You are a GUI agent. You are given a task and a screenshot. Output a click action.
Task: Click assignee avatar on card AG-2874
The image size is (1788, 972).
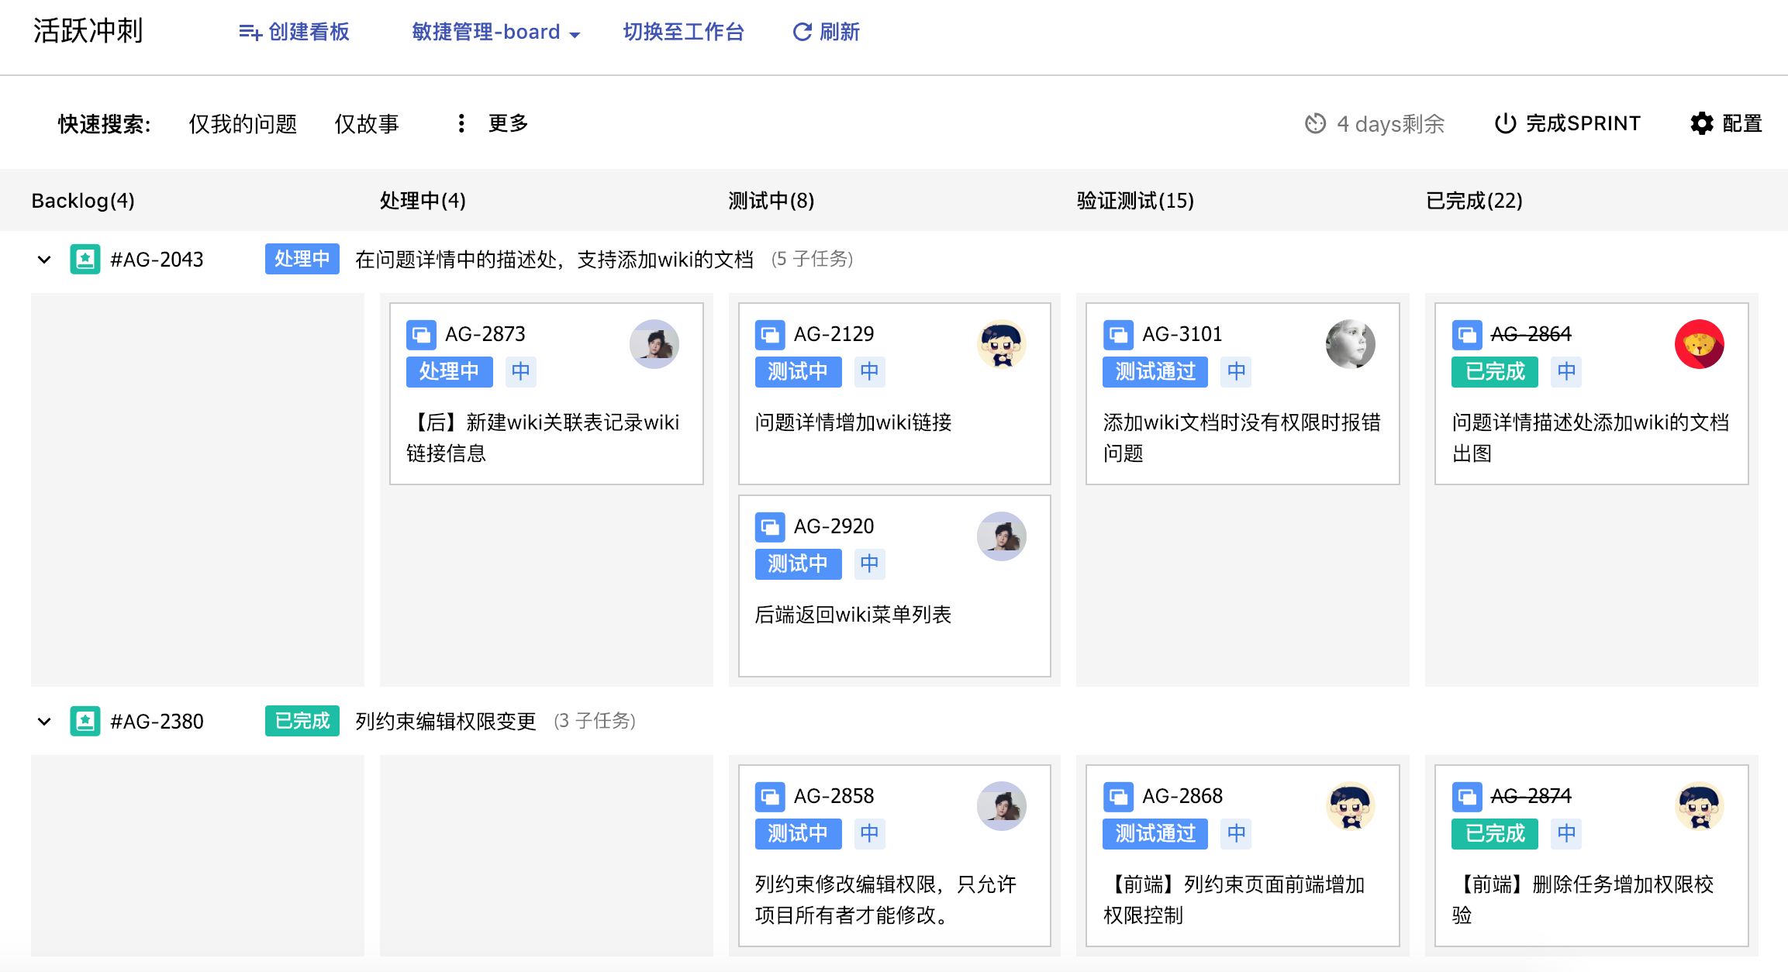pos(1699,806)
